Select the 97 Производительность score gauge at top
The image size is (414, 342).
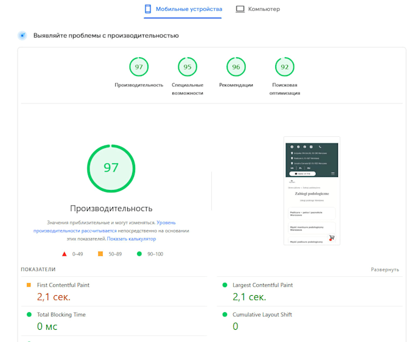(139, 67)
